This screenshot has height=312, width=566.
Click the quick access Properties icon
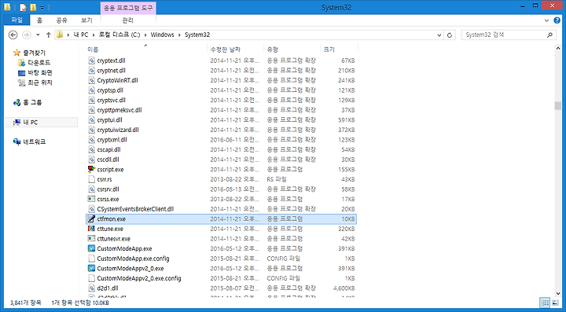(23, 7)
